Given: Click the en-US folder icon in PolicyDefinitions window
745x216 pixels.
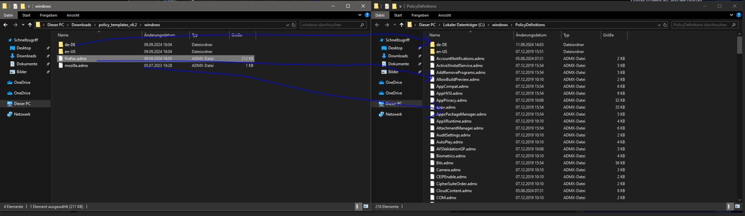Looking at the screenshot, I should point(433,51).
